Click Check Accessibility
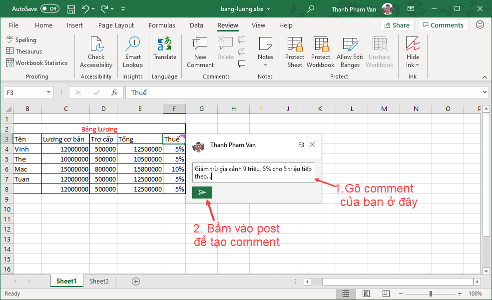The height and width of the screenshot is (300, 492). click(x=96, y=52)
